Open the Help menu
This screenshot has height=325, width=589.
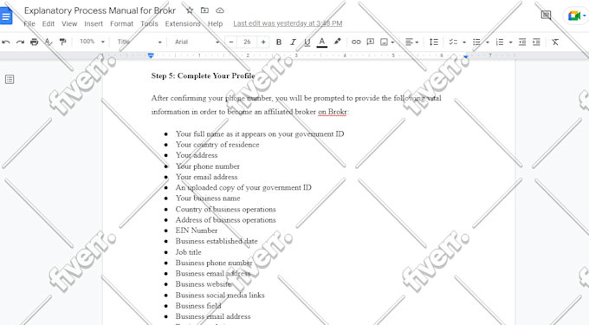[215, 23]
